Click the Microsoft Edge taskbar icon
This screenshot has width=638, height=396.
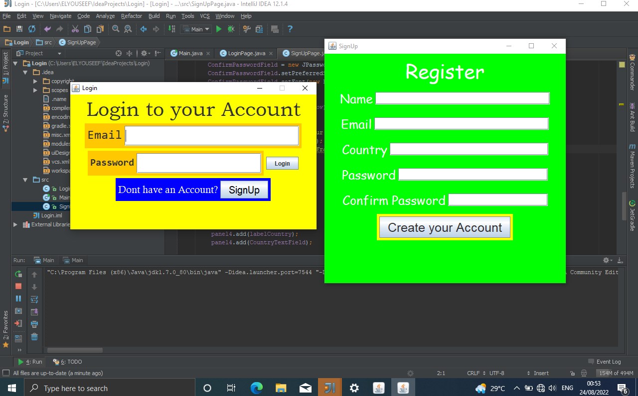[257, 388]
